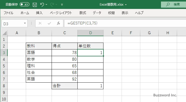Viewport: 186px width, 102px height.
Task: Click the formula bar Cancel X icon
Action: [x=40, y=23]
